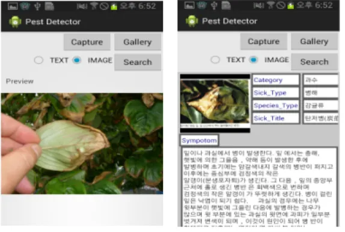Viewport: 345px width, 232px height.
Task: Tap diseased leaf result thumbnail
Action: click(x=215, y=103)
